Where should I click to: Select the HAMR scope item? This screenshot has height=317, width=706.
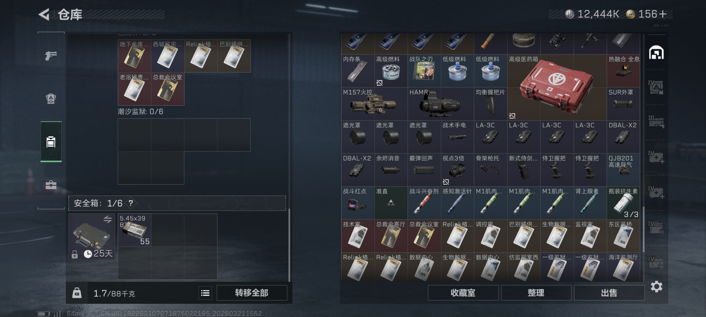pyautogui.click(x=441, y=104)
